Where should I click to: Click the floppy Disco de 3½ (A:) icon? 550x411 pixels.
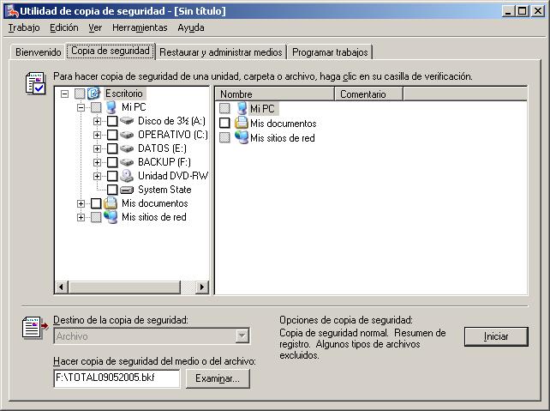tap(127, 121)
